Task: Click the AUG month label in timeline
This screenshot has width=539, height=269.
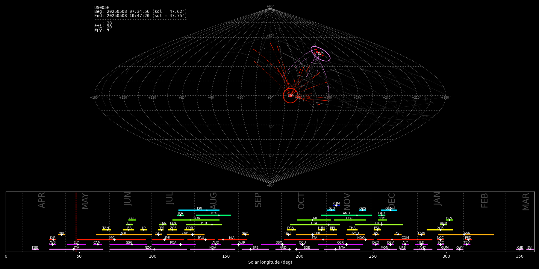Action: pos(214,200)
